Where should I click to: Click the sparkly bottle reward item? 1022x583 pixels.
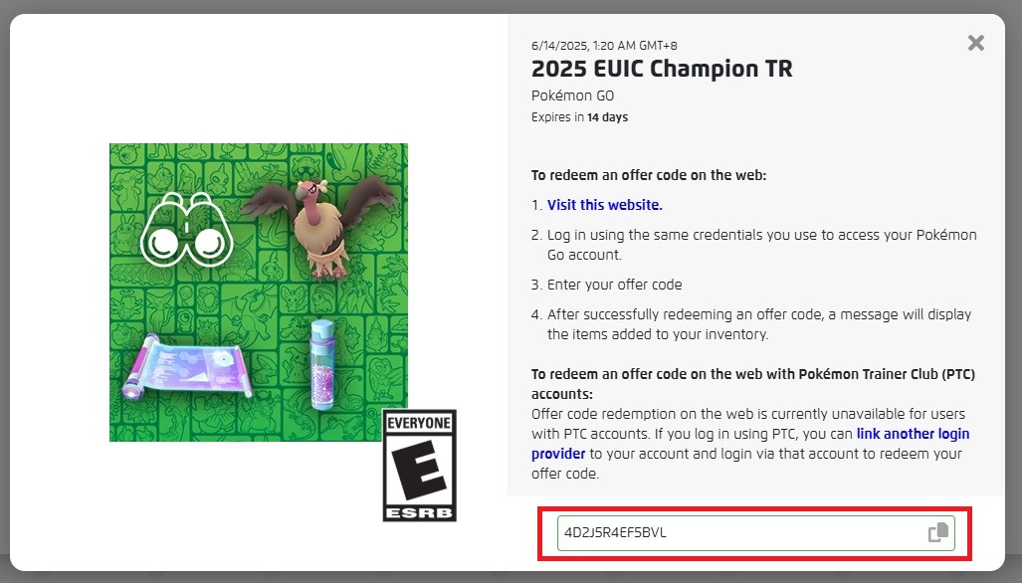325,362
